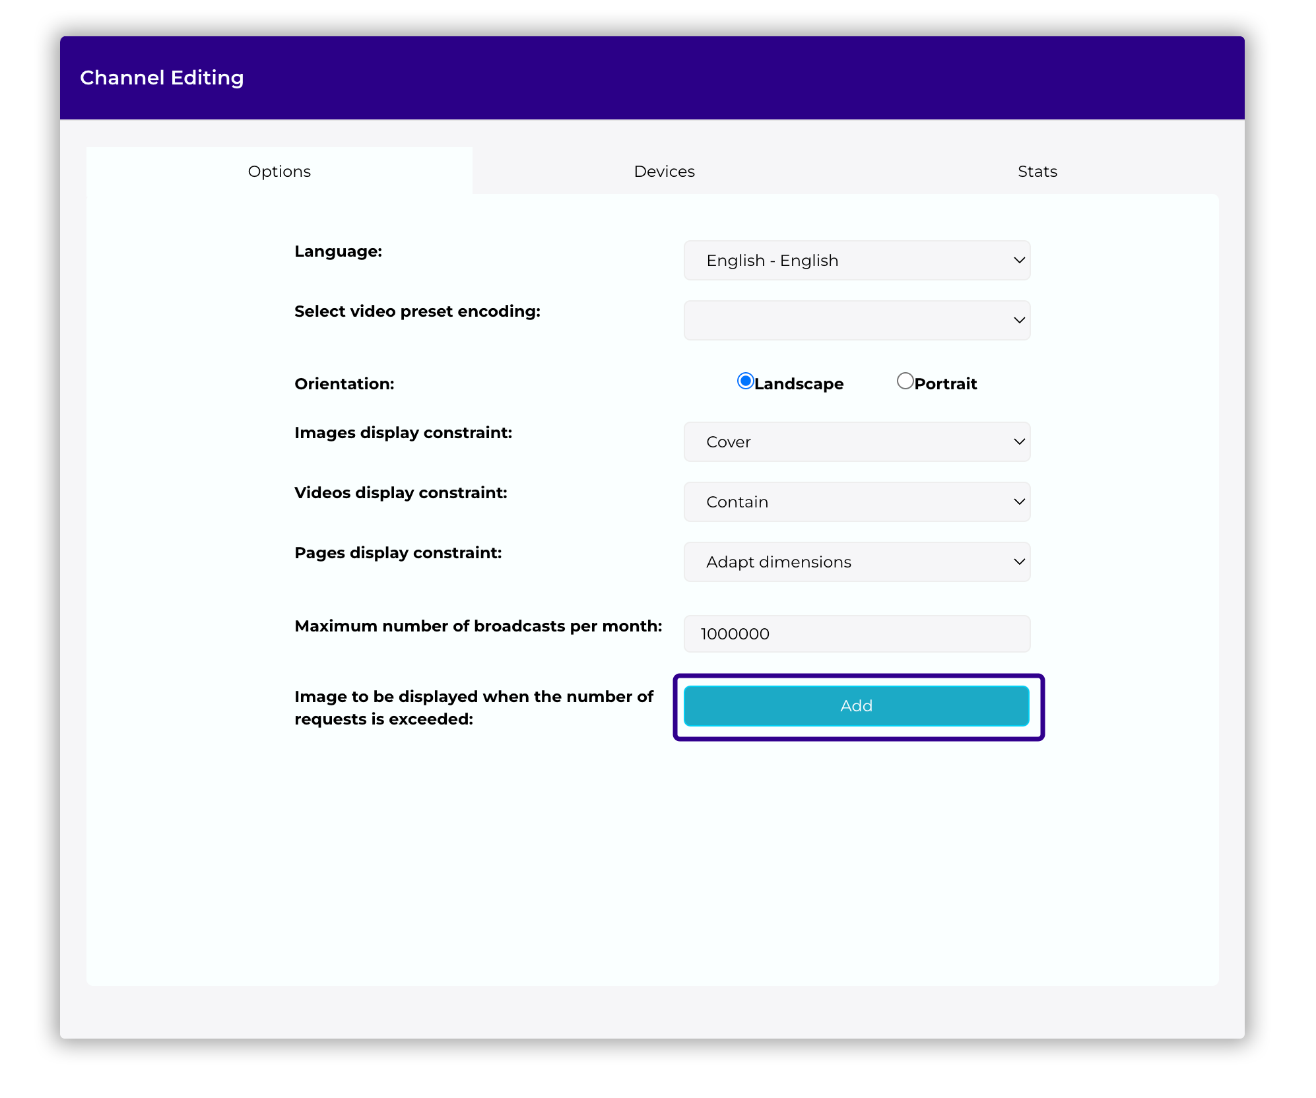Click the Orientation label
The image size is (1316, 1098).
tap(344, 384)
